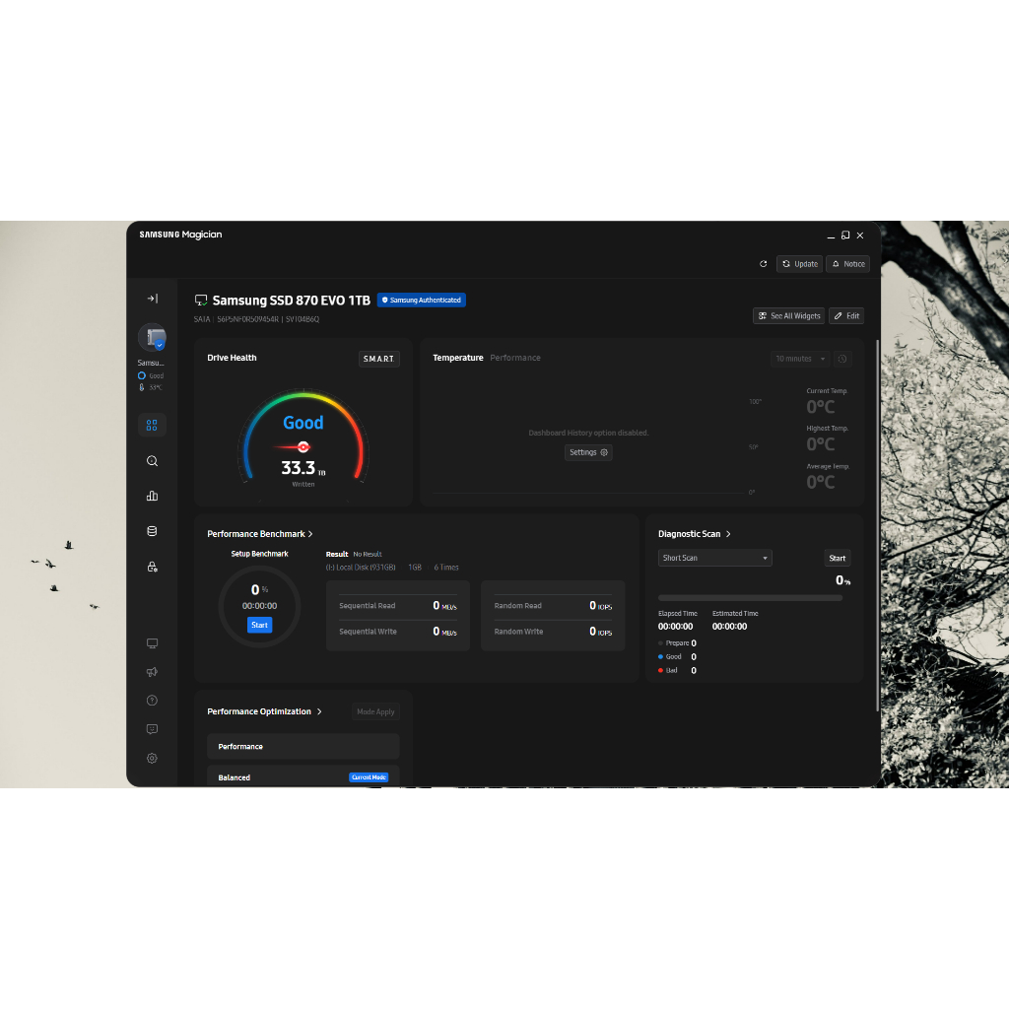Close the Samsung Magician window

pyautogui.click(x=859, y=235)
